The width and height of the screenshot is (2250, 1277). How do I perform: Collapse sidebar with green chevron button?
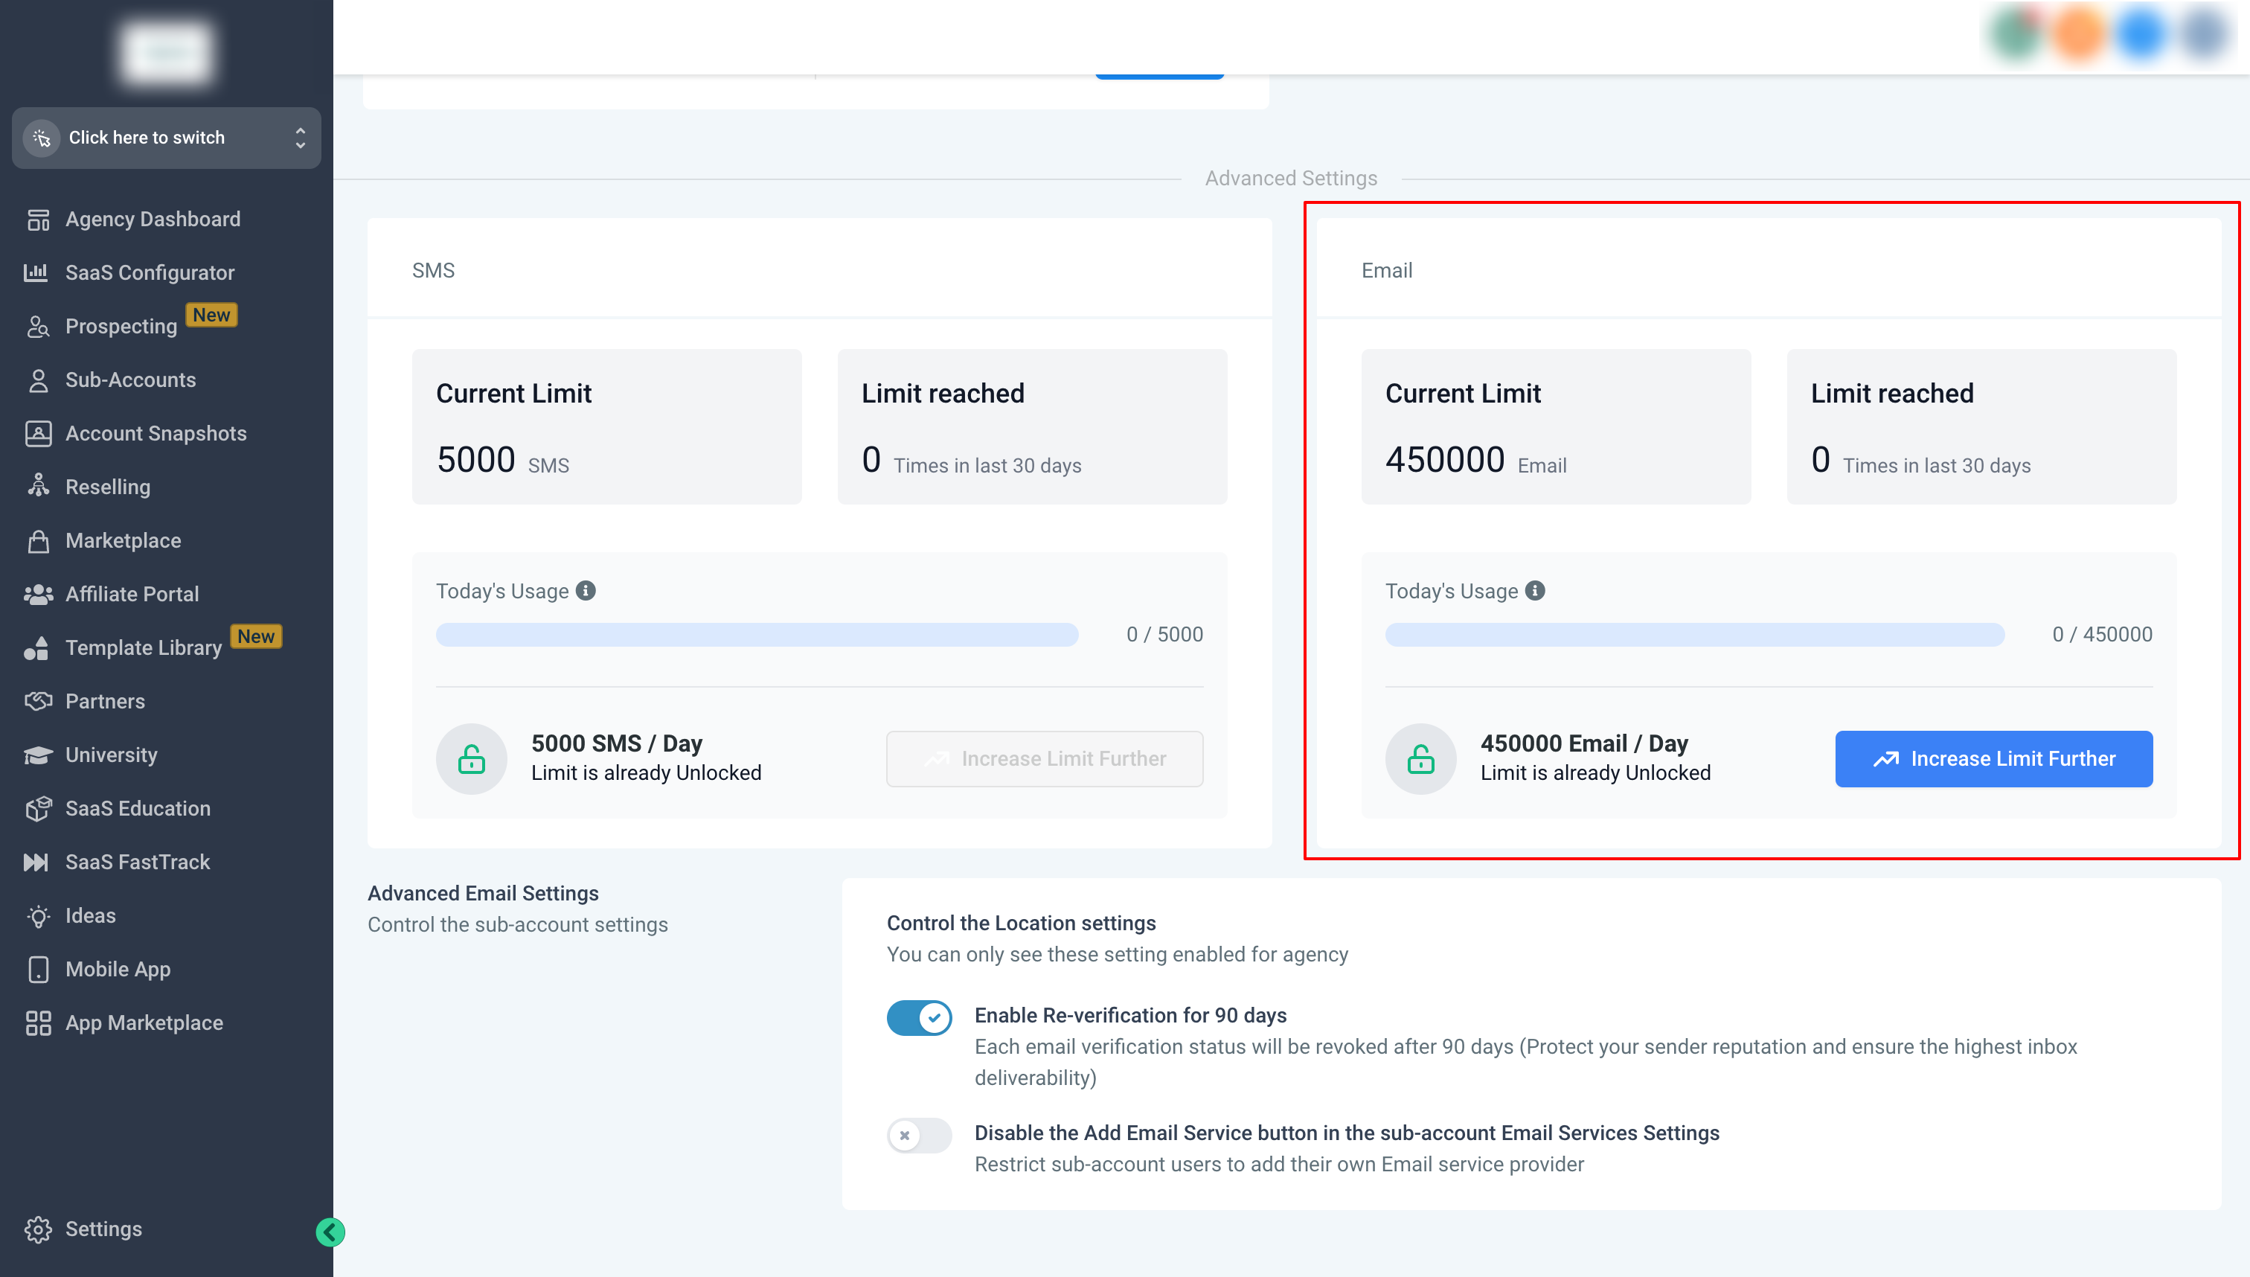coord(330,1232)
